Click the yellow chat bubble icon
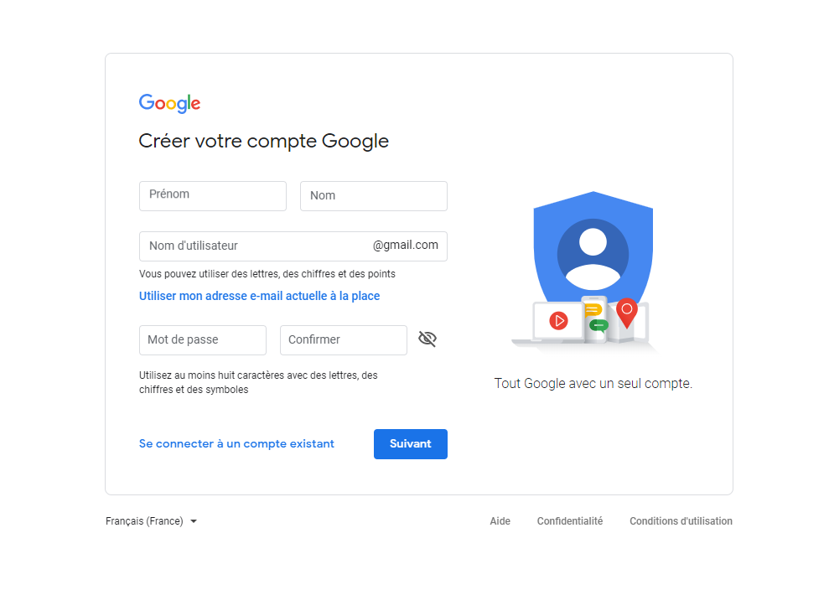The height and width of the screenshot is (590, 829). (593, 310)
